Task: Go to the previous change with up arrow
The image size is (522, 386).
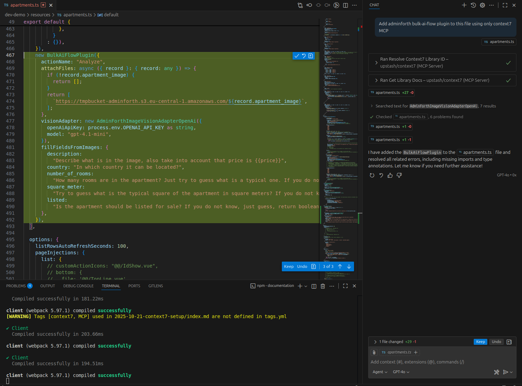Action: pyautogui.click(x=340, y=266)
